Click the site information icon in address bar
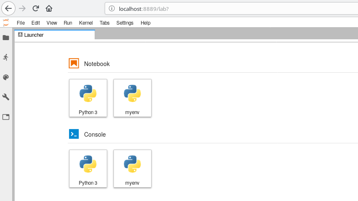 111,8
